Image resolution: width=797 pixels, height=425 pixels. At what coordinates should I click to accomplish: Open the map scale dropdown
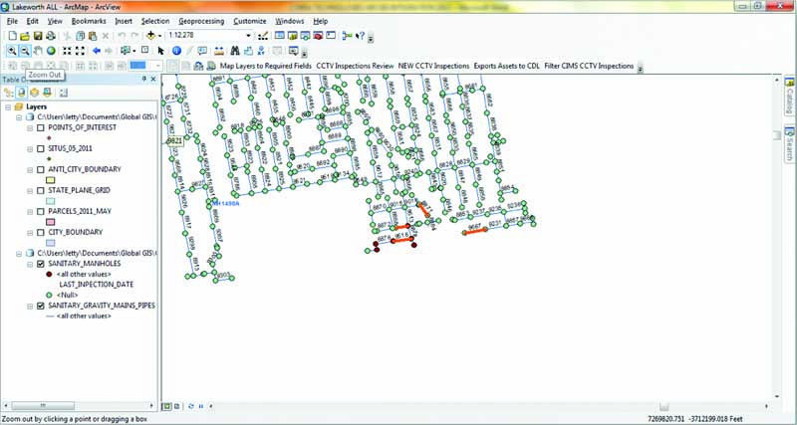248,36
